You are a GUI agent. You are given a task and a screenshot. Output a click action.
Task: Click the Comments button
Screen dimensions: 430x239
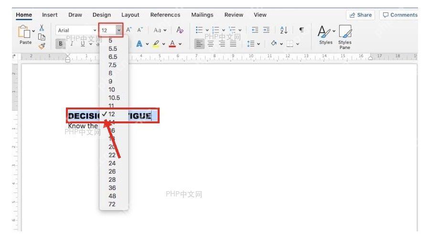point(400,15)
